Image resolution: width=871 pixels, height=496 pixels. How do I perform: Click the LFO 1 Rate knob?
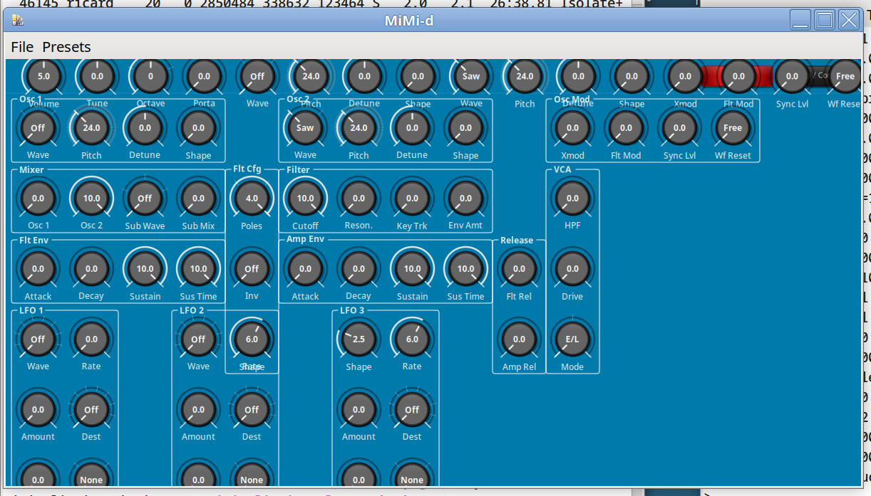click(x=91, y=339)
